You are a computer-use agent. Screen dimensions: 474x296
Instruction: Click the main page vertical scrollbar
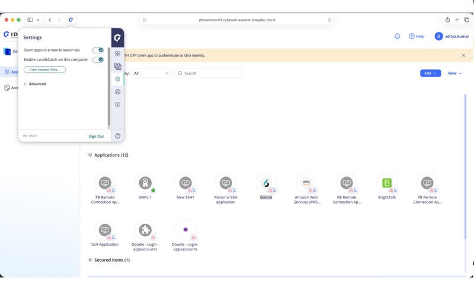pyautogui.click(x=465, y=166)
